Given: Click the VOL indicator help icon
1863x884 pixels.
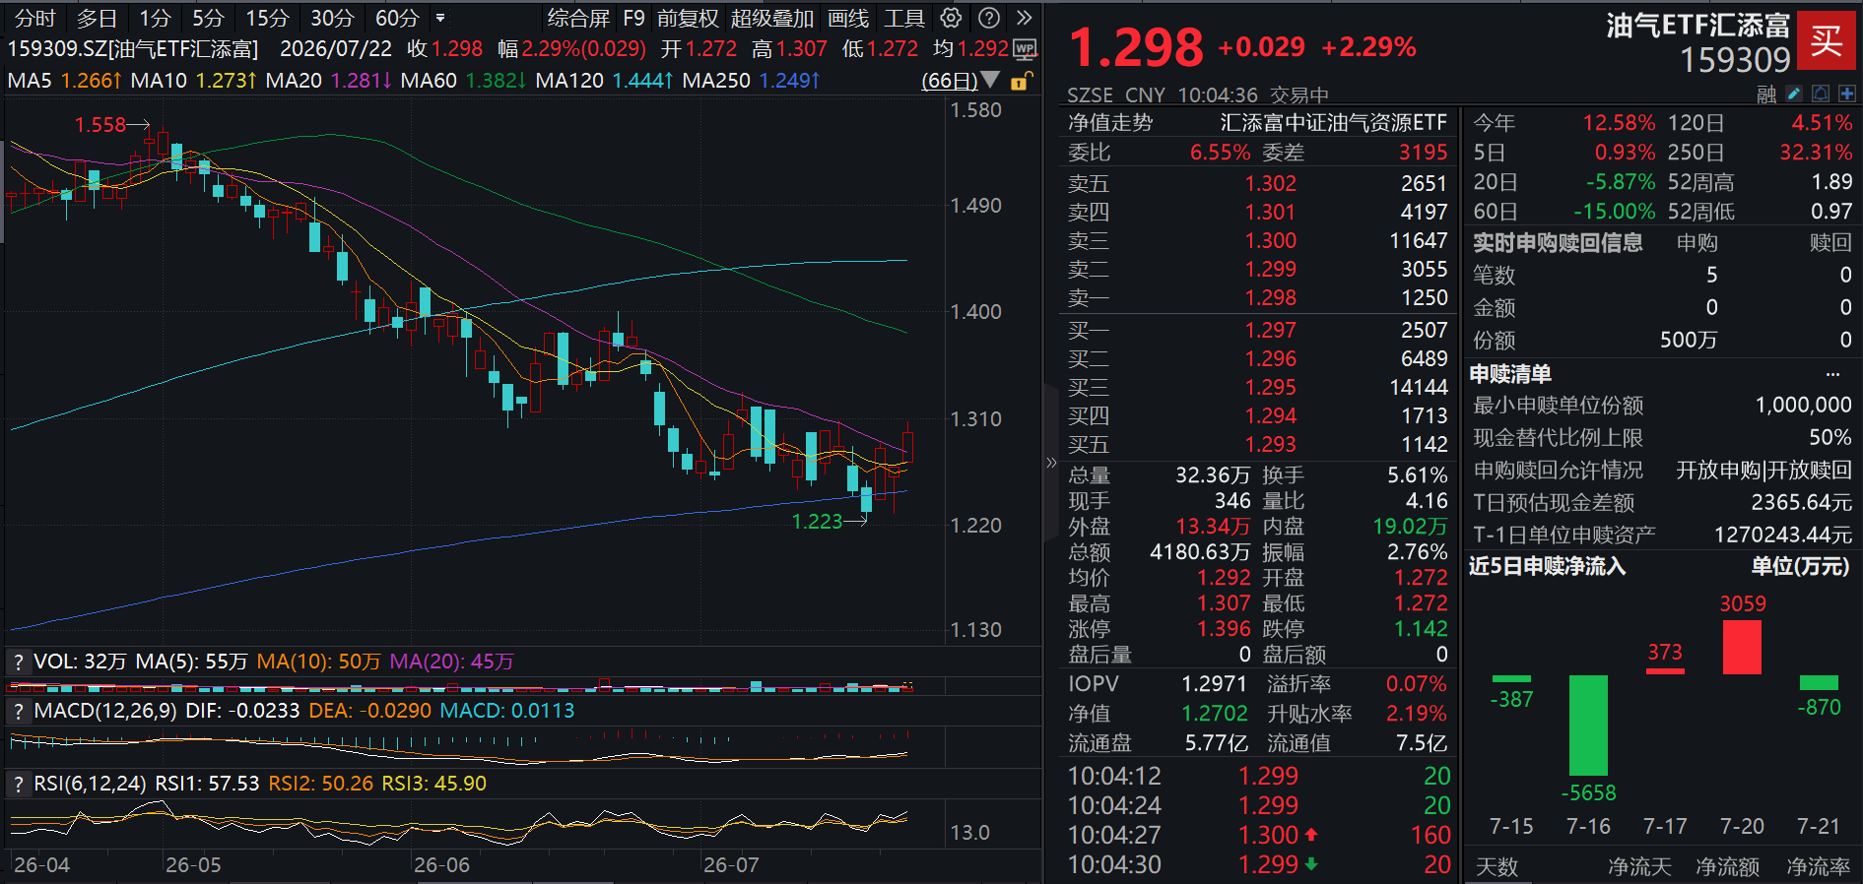Looking at the screenshot, I should pyautogui.click(x=18, y=663).
